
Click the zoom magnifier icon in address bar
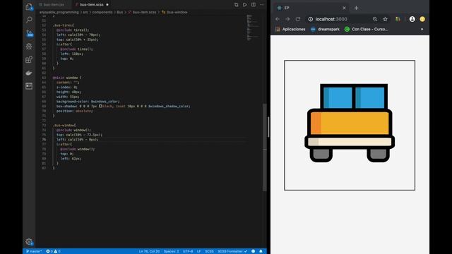tap(375, 19)
